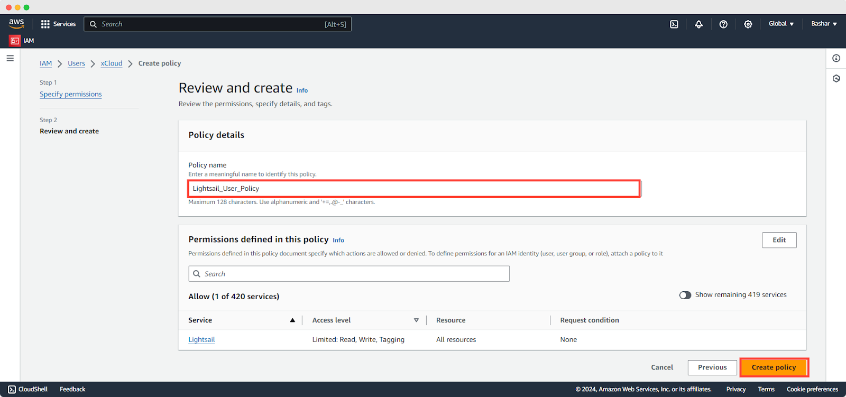Click the Feedback footer link

coord(72,390)
